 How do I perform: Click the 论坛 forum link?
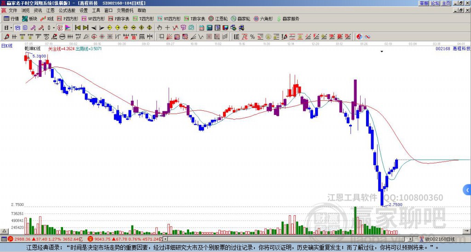435,3
